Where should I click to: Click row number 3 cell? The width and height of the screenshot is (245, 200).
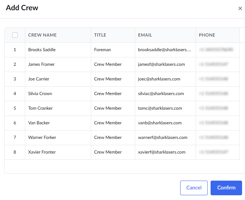click(x=15, y=79)
